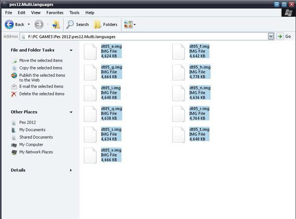296x219 pixels.
Task: Click the dt05_q.img file icon
Action: (x=90, y=114)
